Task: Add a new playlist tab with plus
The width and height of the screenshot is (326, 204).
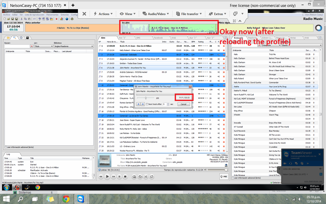Action: pos(225,38)
